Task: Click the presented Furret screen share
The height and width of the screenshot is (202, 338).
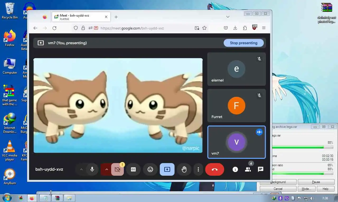Action: coord(118,105)
